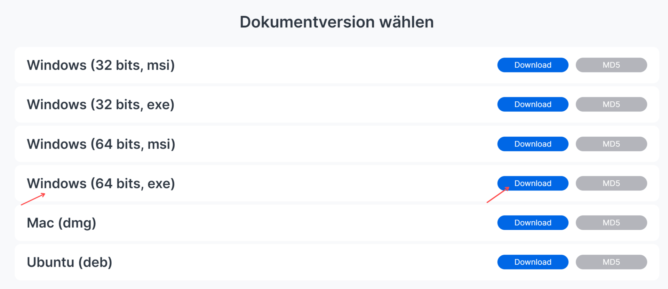Download the Ubuntu deb package

pos(533,262)
